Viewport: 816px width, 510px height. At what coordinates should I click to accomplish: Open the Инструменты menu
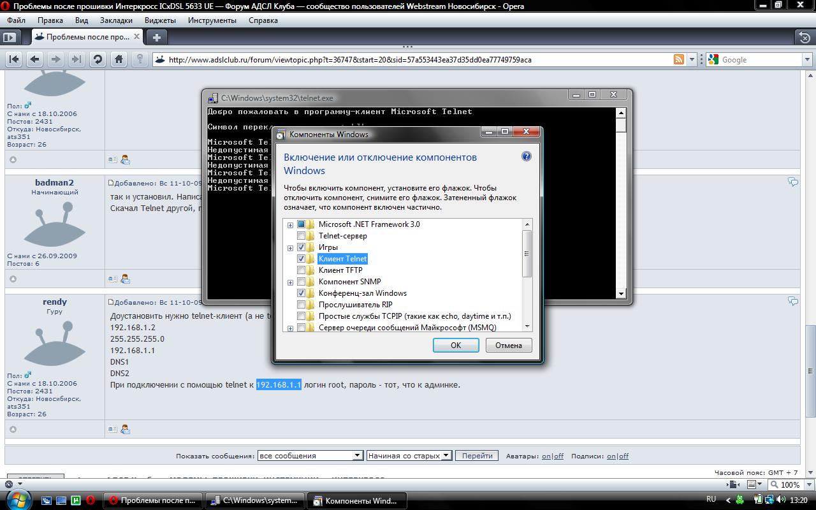[212, 20]
